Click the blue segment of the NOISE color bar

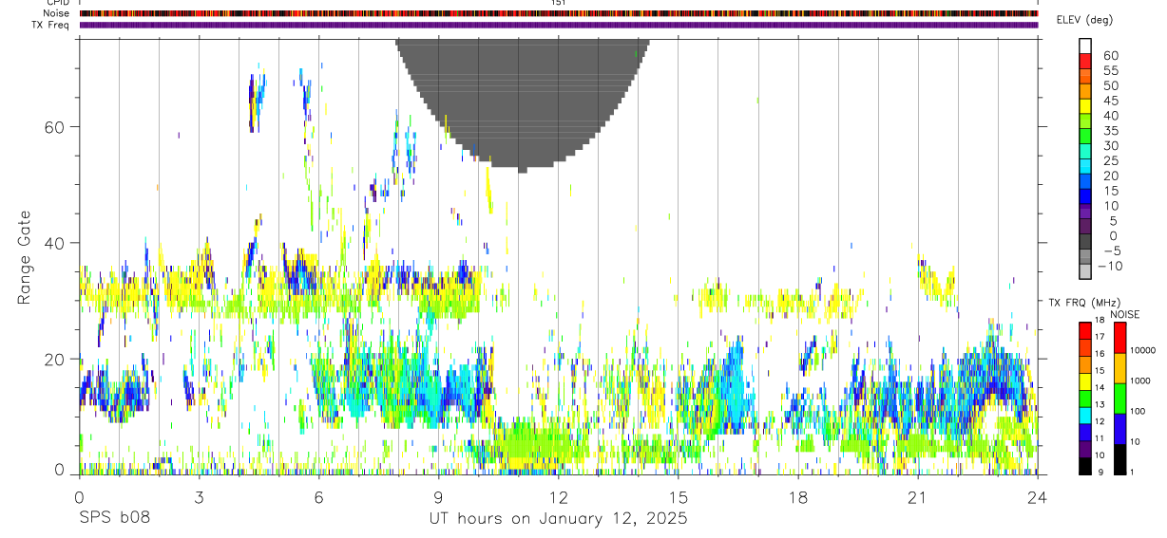[x=1119, y=429]
